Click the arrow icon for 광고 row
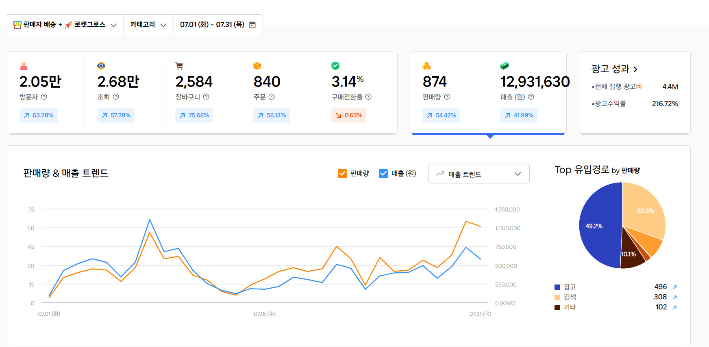 [x=675, y=287]
